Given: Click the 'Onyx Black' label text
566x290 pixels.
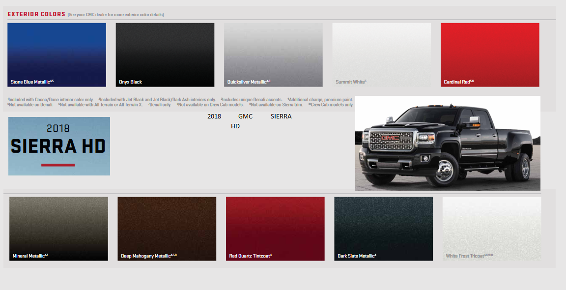Looking at the screenshot, I should click(130, 82).
